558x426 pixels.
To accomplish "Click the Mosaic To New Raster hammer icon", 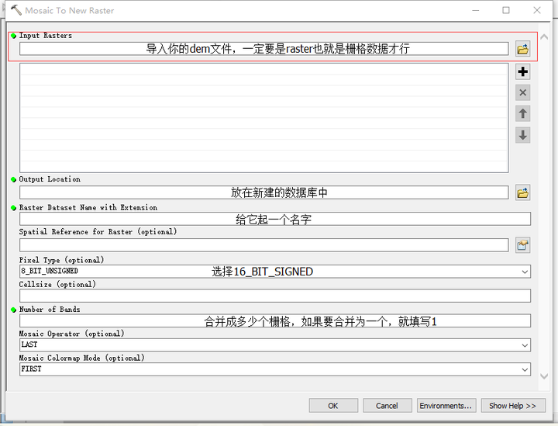I will click(x=15, y=10).
